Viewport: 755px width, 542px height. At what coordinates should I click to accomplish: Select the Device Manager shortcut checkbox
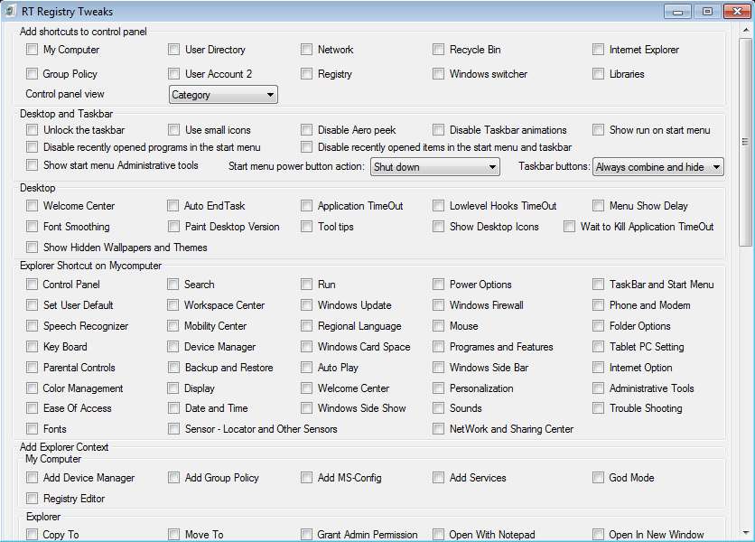[x=173, y=347]
